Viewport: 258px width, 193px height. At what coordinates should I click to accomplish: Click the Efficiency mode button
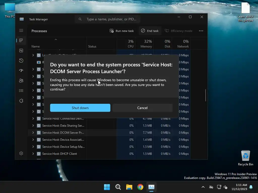(179, 31)
